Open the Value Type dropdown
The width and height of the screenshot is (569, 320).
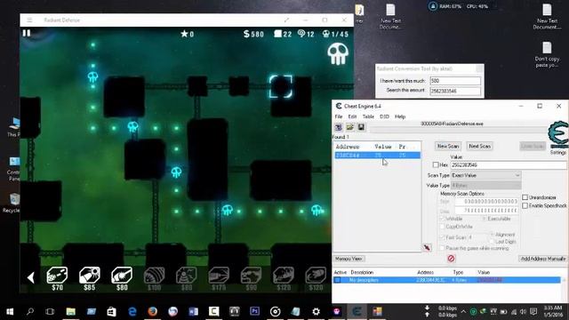(486, 186)
